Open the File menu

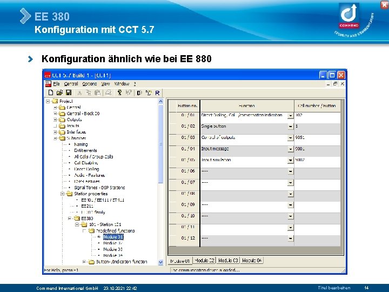pos(56,84)
